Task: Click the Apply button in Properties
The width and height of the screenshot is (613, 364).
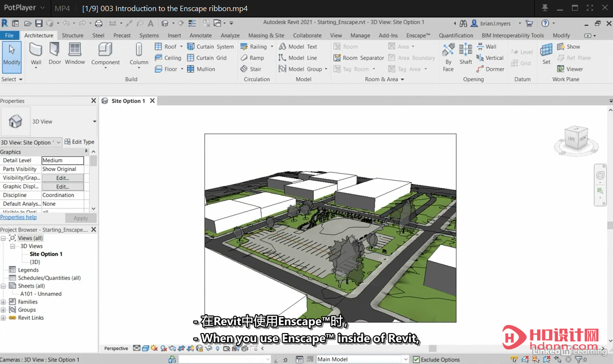Action: pyautogui.click(x=81, y=218)
